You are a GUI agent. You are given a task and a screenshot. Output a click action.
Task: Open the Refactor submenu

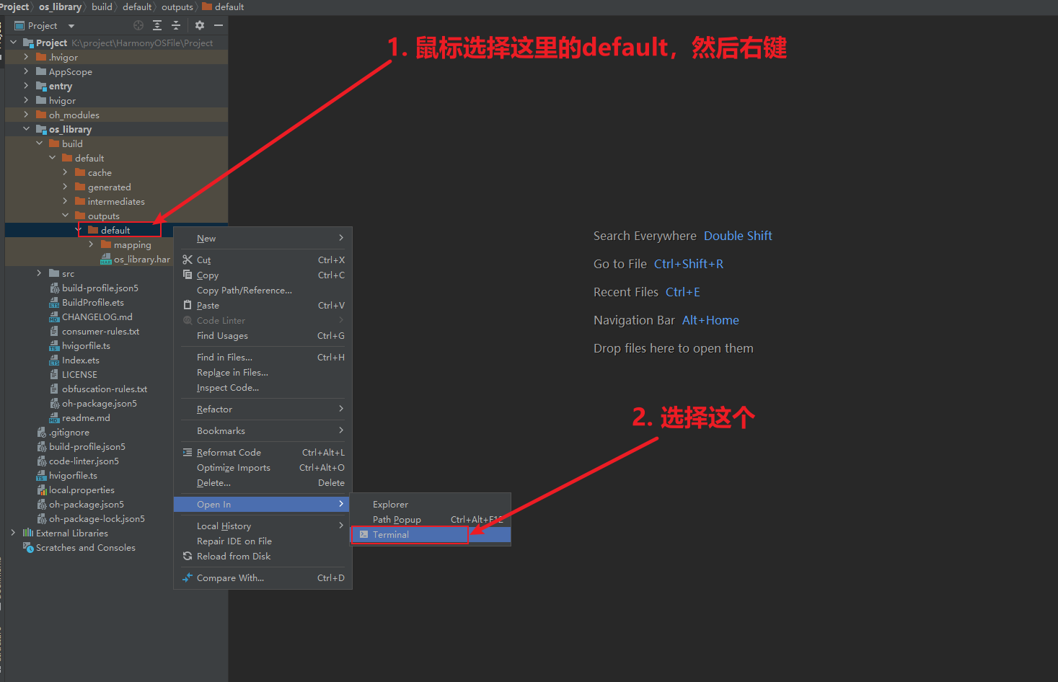pyautogui.click(x=263, y=409)
